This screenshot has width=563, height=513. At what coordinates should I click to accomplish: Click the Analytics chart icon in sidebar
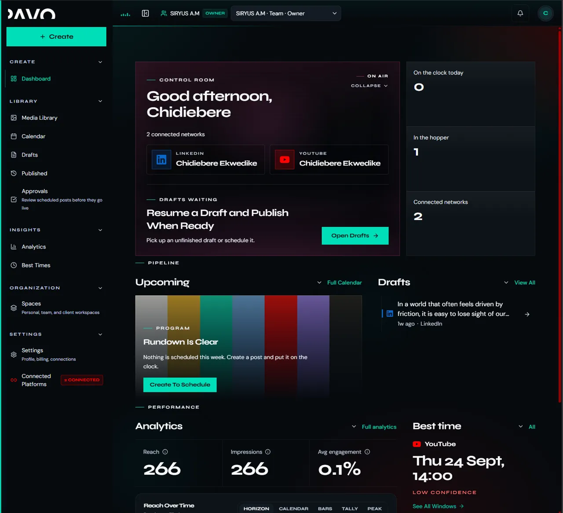click(x=14, y=247)
